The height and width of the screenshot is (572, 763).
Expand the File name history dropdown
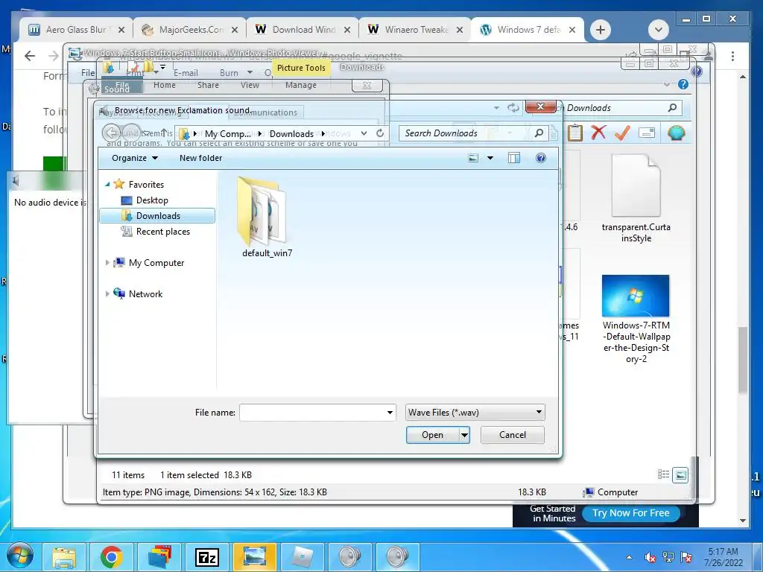(x=390, y=413)
